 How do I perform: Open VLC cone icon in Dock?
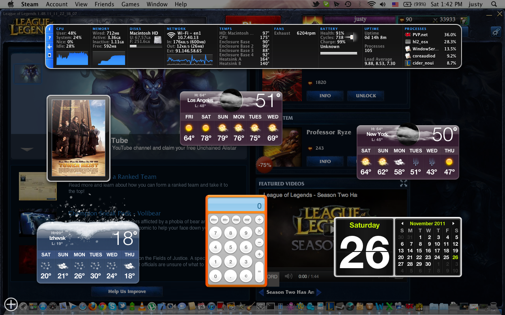[142, 306]
